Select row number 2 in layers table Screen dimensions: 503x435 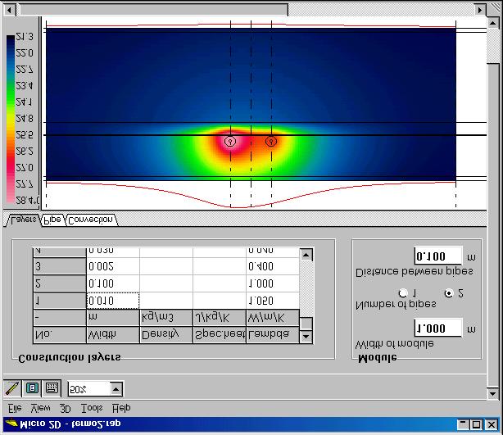click(x=60, y=283)
